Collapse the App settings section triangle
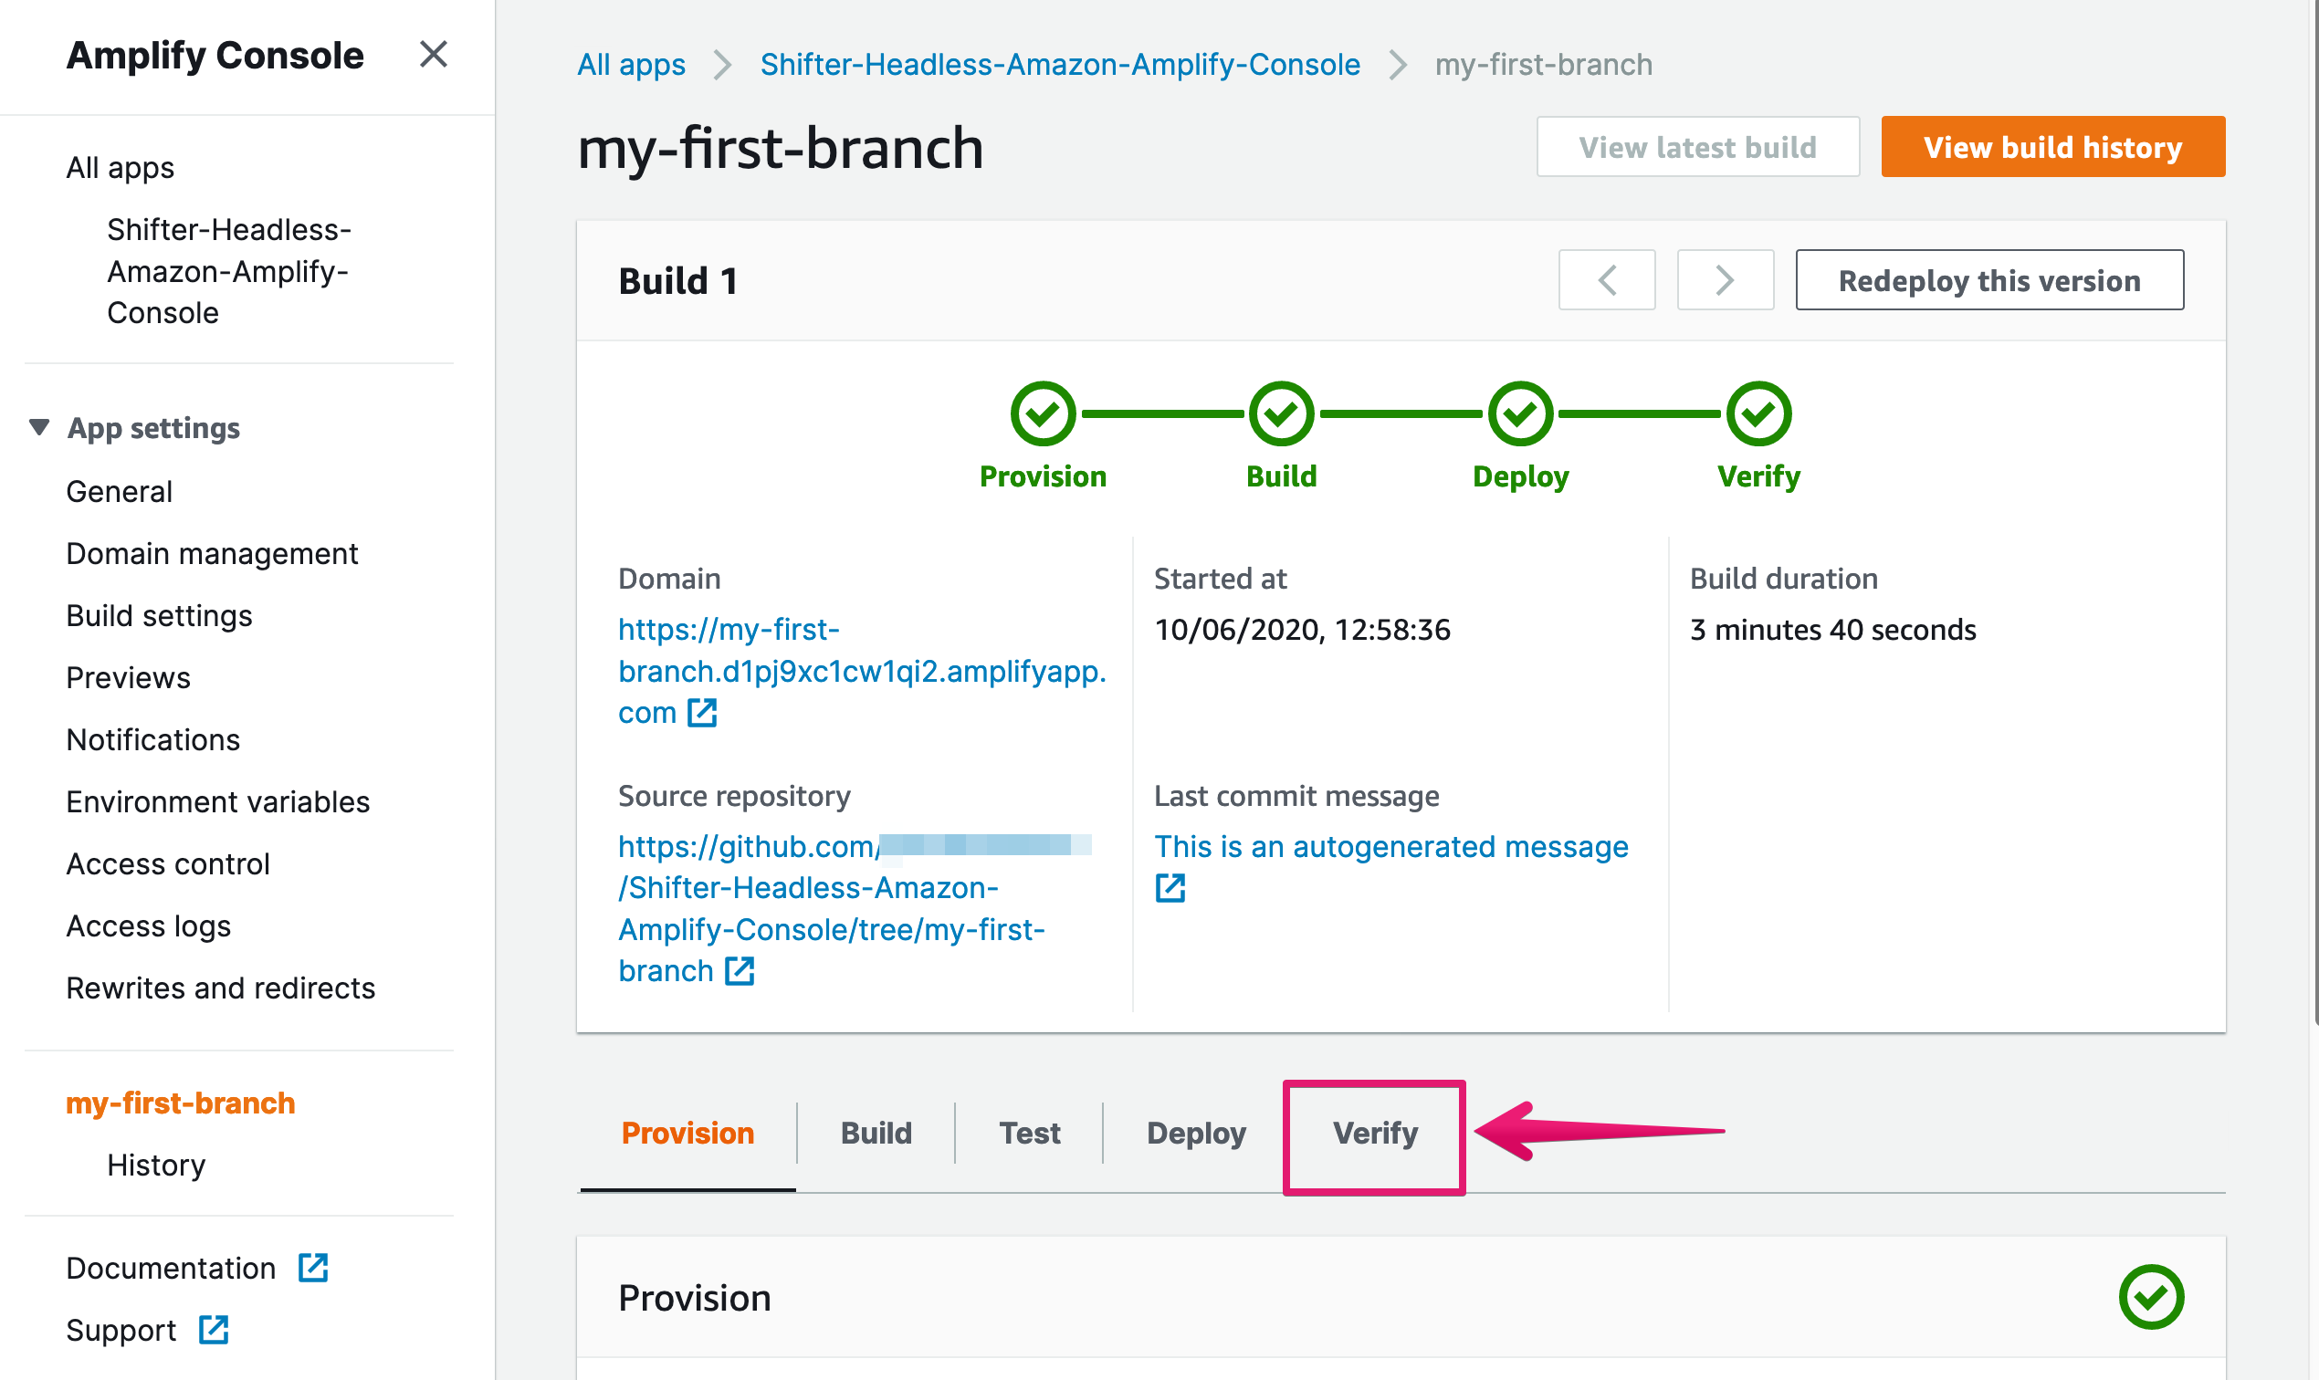2319x1380 pixels. 39,427
